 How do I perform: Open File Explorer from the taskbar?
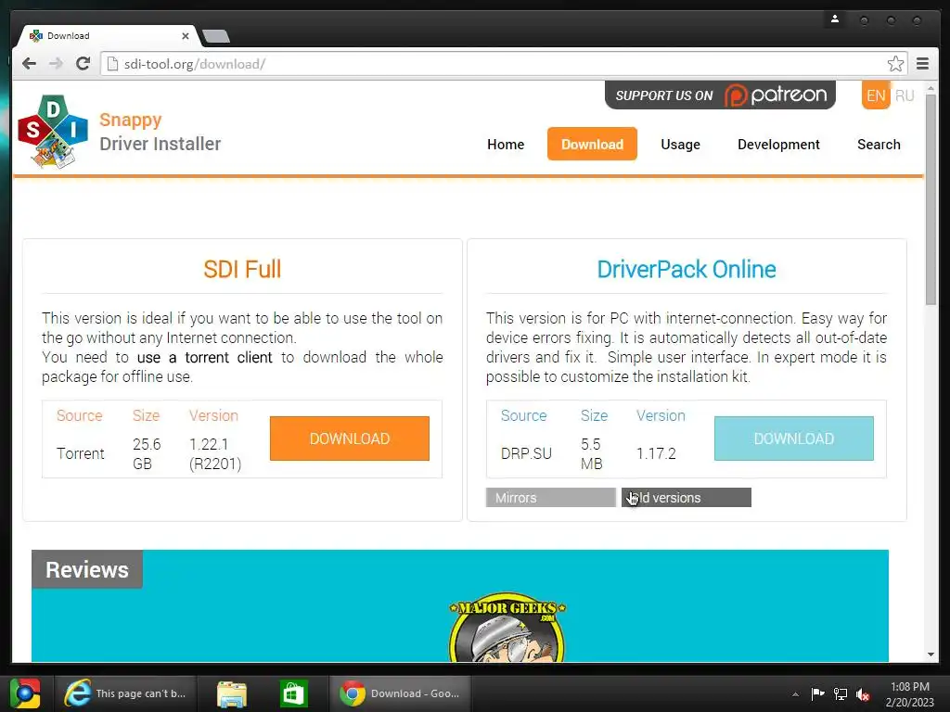(x=231, y=693)
